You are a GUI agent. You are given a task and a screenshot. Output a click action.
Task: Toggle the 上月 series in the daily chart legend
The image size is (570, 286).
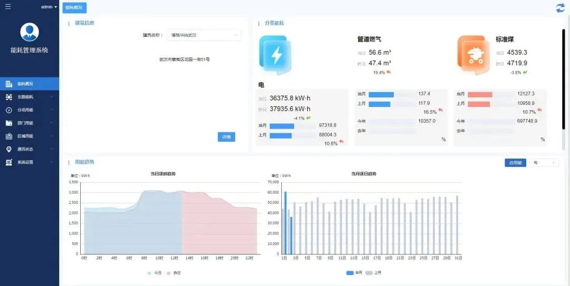pyautogui.click(x=373, y=273)
